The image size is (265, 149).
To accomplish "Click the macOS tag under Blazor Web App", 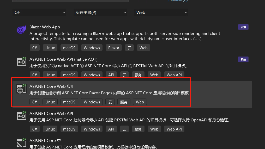I will [x=69, y=48].
